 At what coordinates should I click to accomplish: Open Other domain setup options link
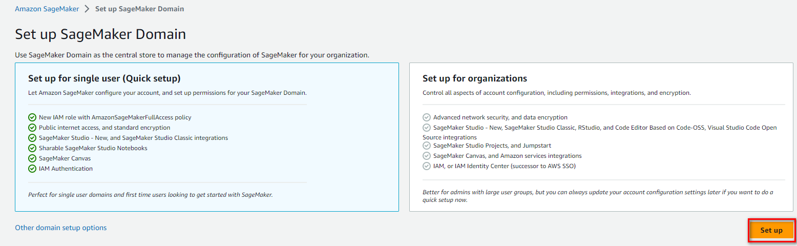coord(61,228)
